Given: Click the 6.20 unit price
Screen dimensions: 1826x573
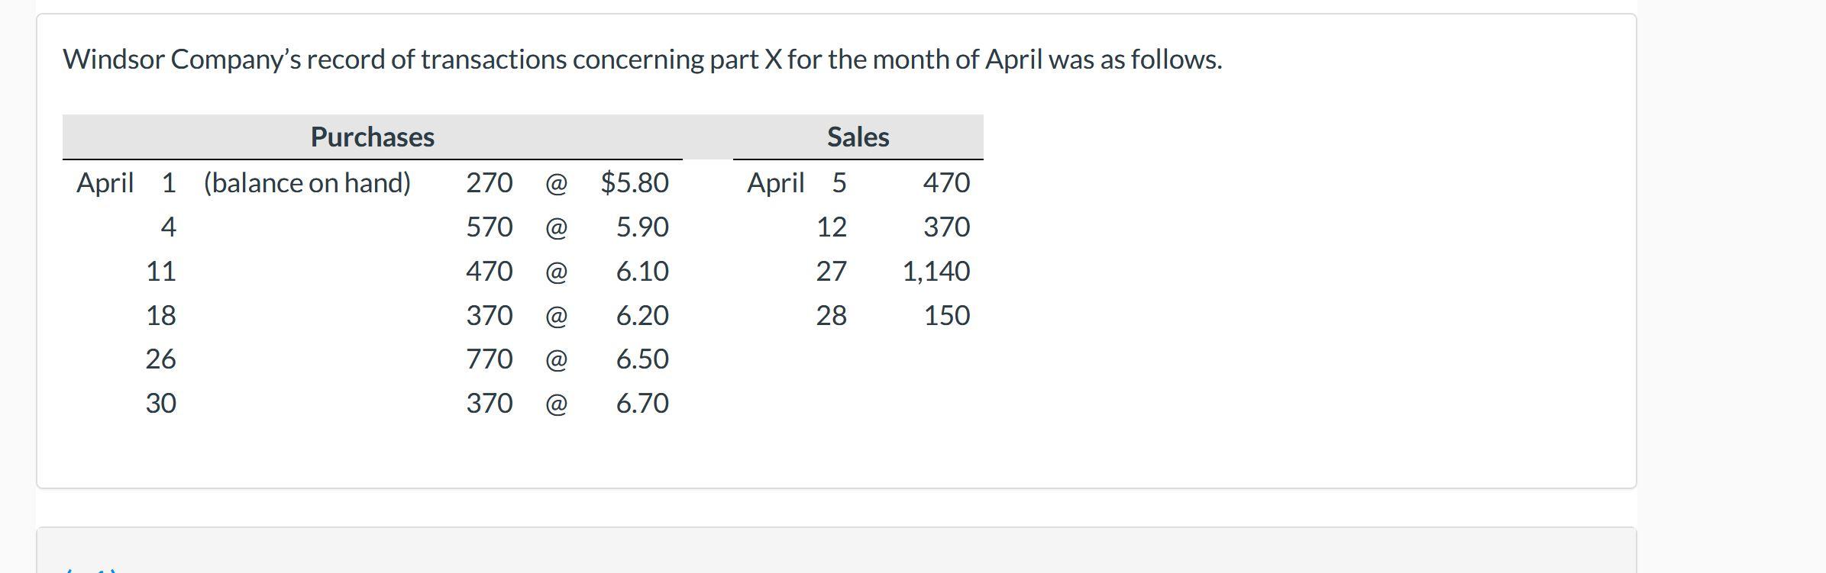Looking at the screenshot, I should 642,316.
